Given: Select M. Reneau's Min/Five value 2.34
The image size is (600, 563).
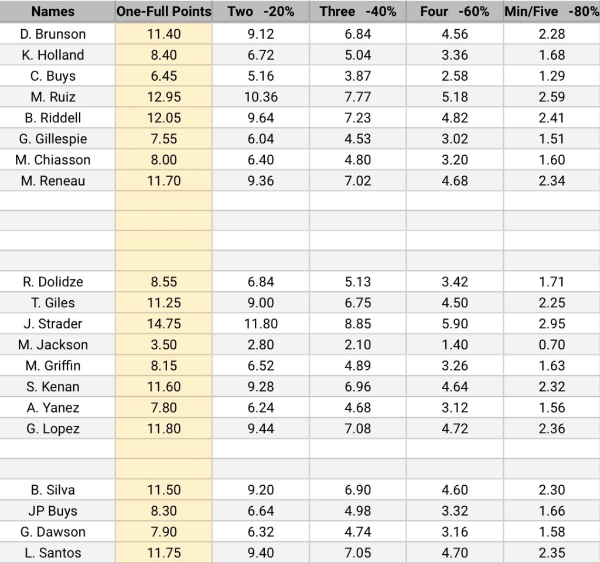Looking at the screenshot, I should tap(551, 181).
